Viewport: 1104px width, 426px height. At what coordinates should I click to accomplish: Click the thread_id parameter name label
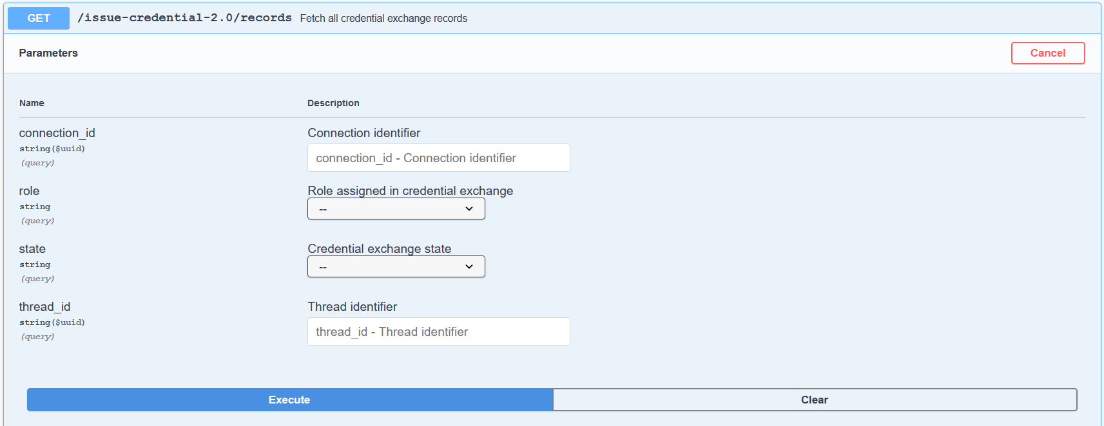(44, 307)
